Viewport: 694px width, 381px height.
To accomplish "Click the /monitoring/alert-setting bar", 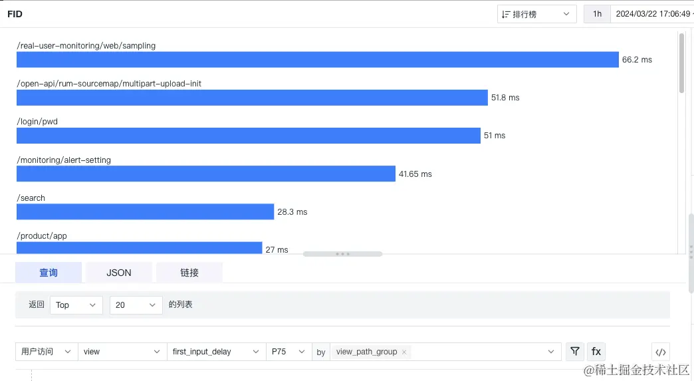I will click(x=206, y=174).
